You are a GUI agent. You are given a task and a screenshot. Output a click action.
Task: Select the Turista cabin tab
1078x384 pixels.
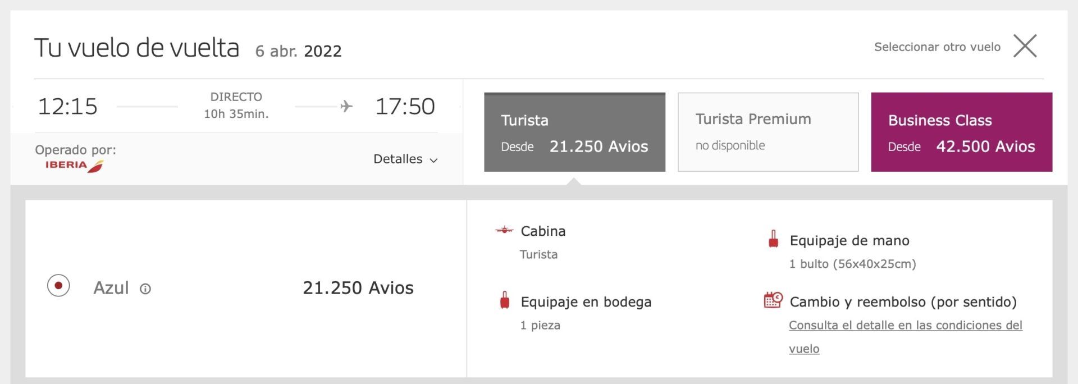coord(574,132)
